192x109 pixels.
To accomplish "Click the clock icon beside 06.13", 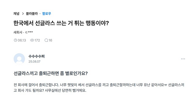I will point(15,40).
